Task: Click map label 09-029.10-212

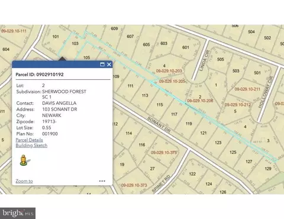Action: (238, 105)
